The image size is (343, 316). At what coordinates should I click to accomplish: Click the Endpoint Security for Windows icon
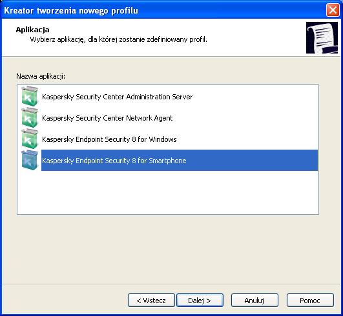point(30,139)
